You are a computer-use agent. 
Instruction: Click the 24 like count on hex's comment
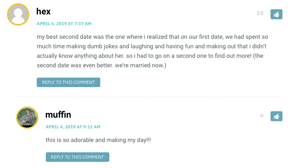tap(260, 13)
